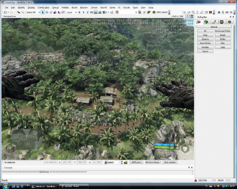Open the Layers tab in RollupBar
The width and height of the screenshot is (237, 189).
[x=229, y=22]
